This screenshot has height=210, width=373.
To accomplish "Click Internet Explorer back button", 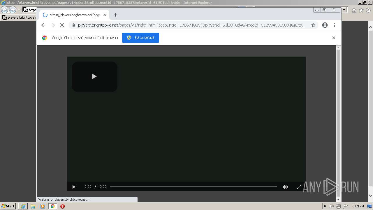I will point(4,10).
